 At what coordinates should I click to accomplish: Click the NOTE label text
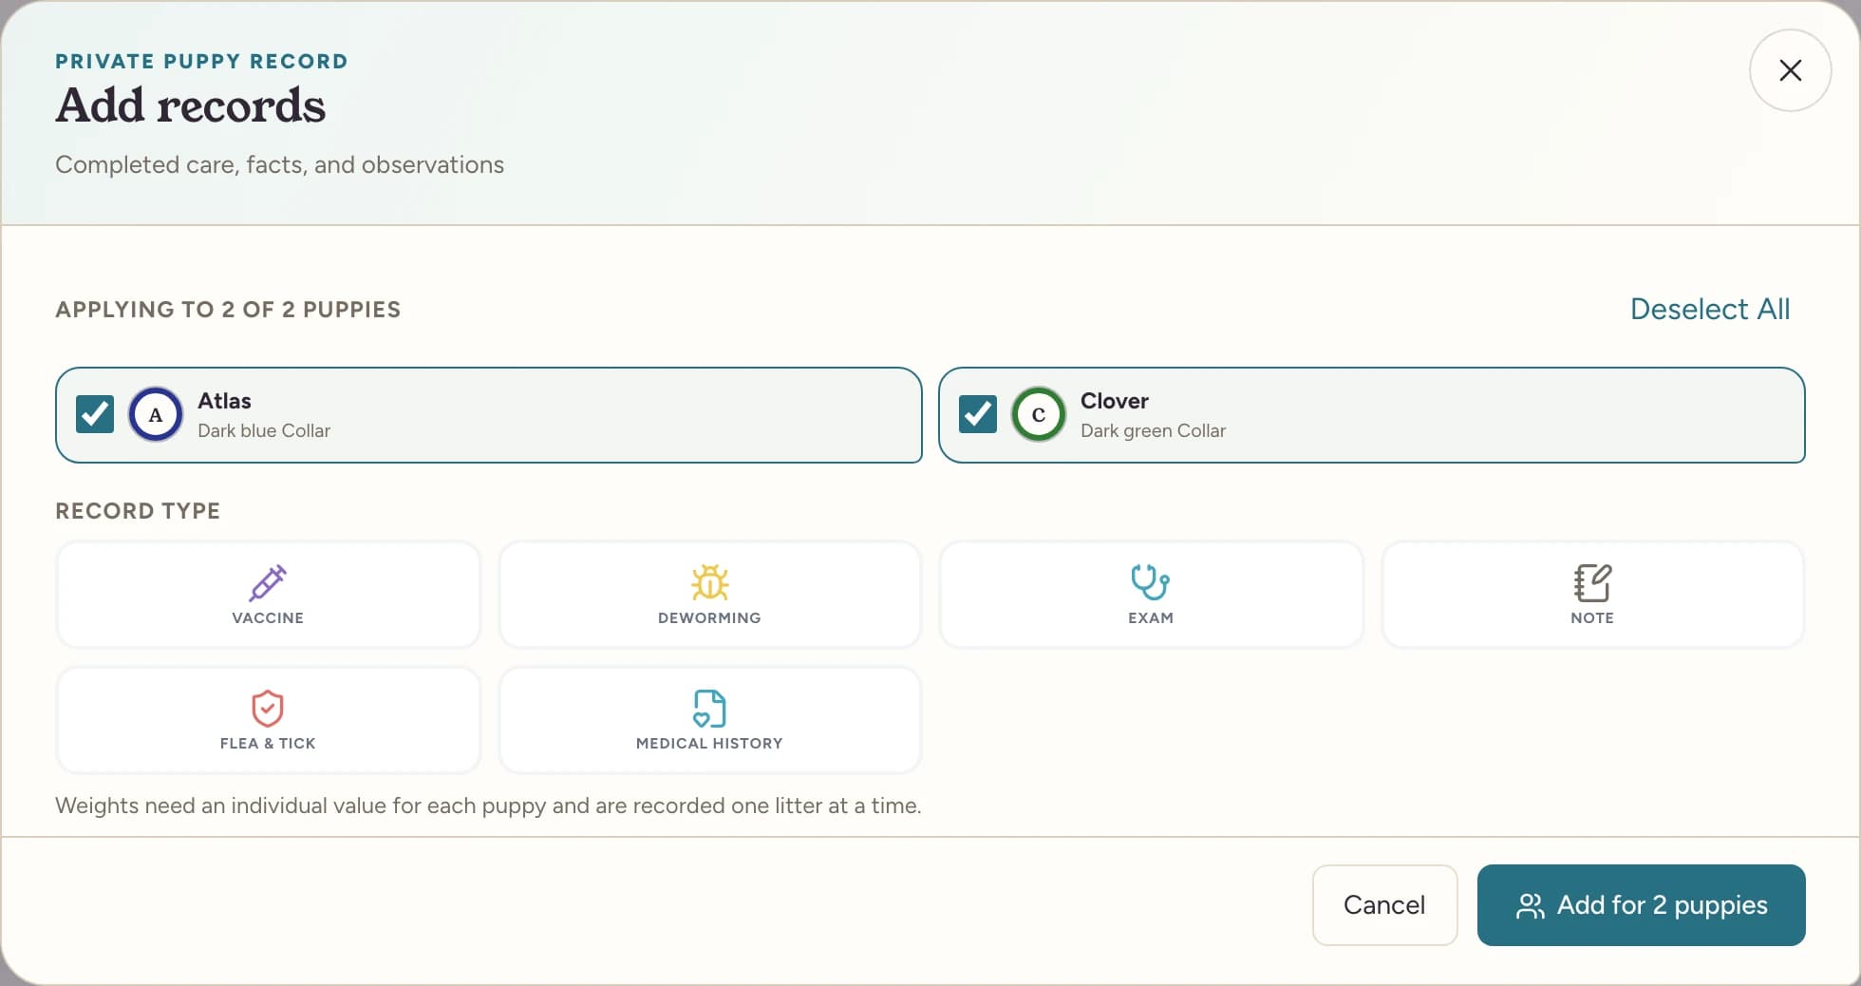(x=1592, y=617)
